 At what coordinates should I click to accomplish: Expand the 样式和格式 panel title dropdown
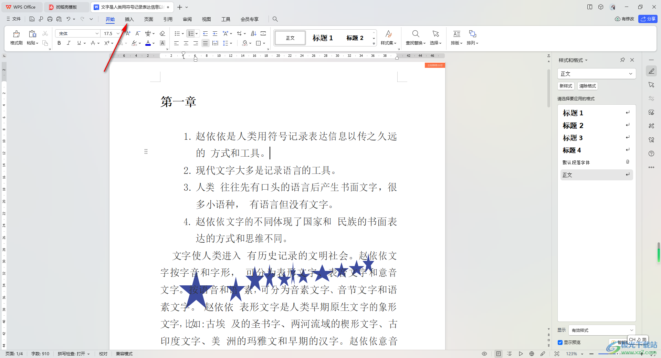tap(586, 60)
